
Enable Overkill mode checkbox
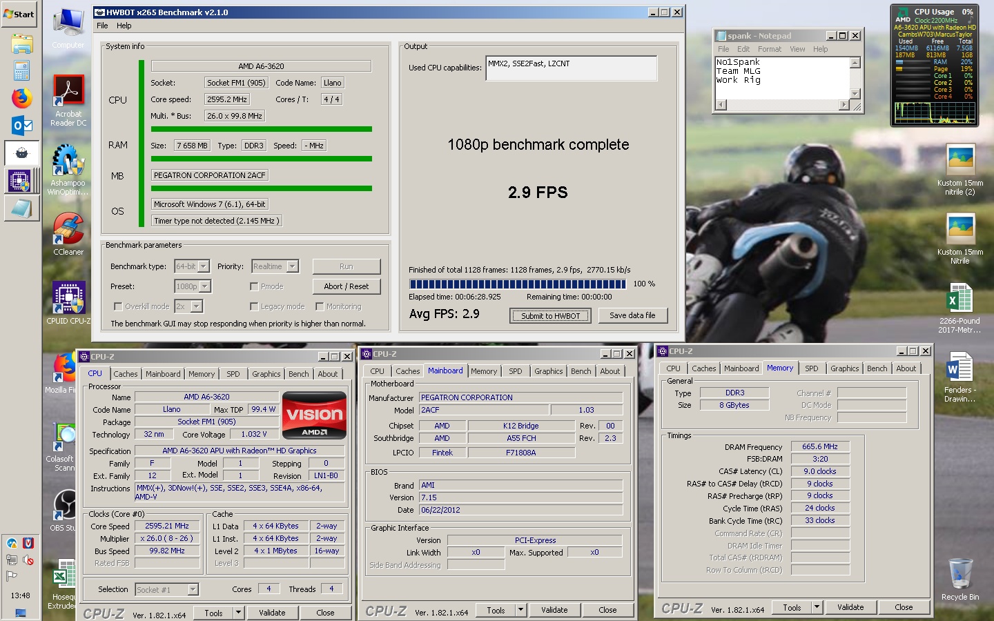[118, 306]
